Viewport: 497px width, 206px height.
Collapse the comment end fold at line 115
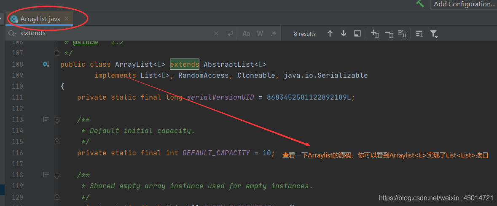coord(57,141)
